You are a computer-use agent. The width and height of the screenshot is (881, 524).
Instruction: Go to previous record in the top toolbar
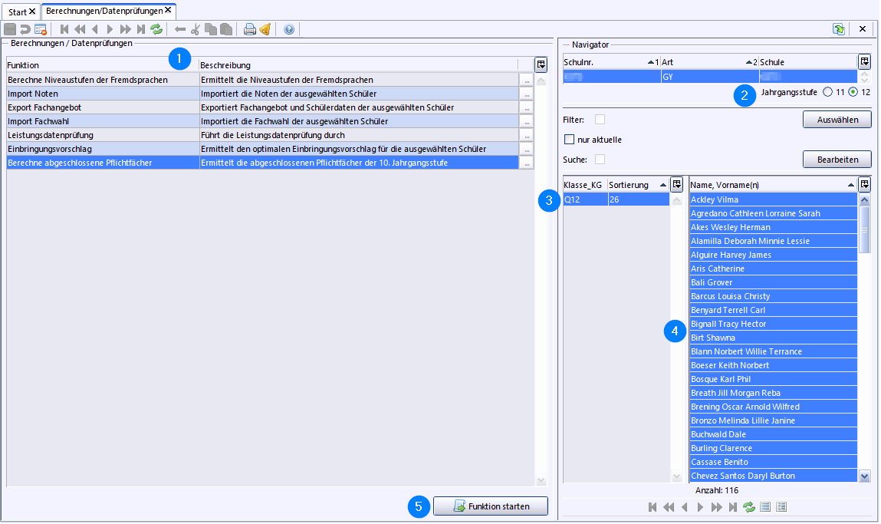(95, 29)
